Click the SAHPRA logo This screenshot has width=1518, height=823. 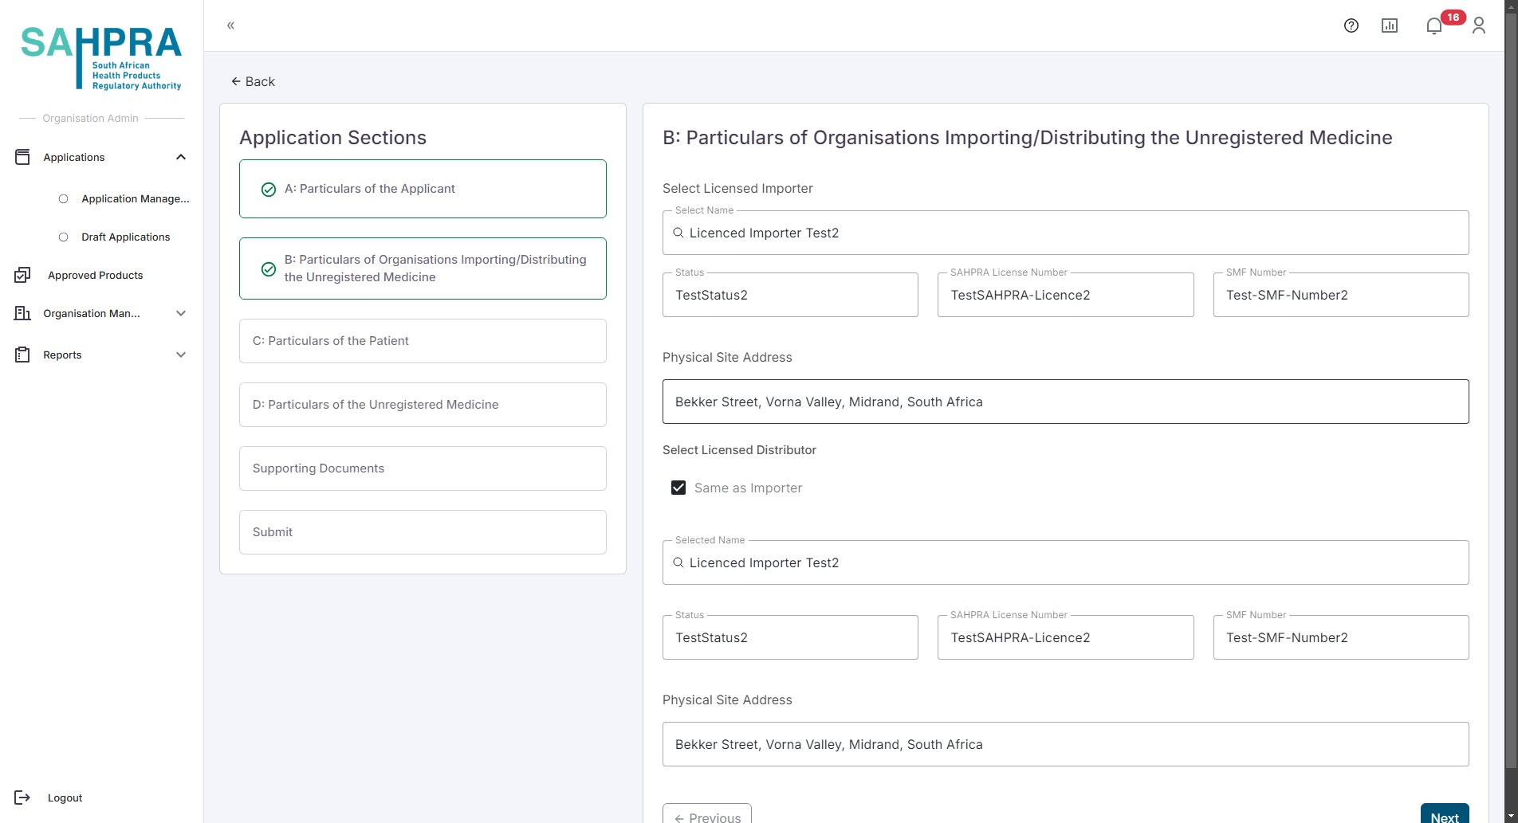(x=101, y=58)
